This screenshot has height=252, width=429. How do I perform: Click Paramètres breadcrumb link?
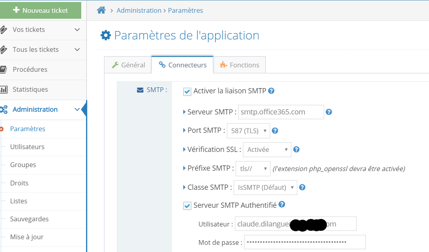click(x=186, y=10)
